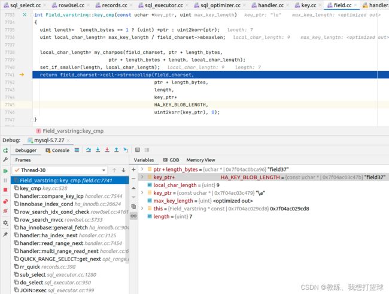The height and width of the screenshot is (294, 389).
Task: Move watch up in list
Action: [133, 188]
